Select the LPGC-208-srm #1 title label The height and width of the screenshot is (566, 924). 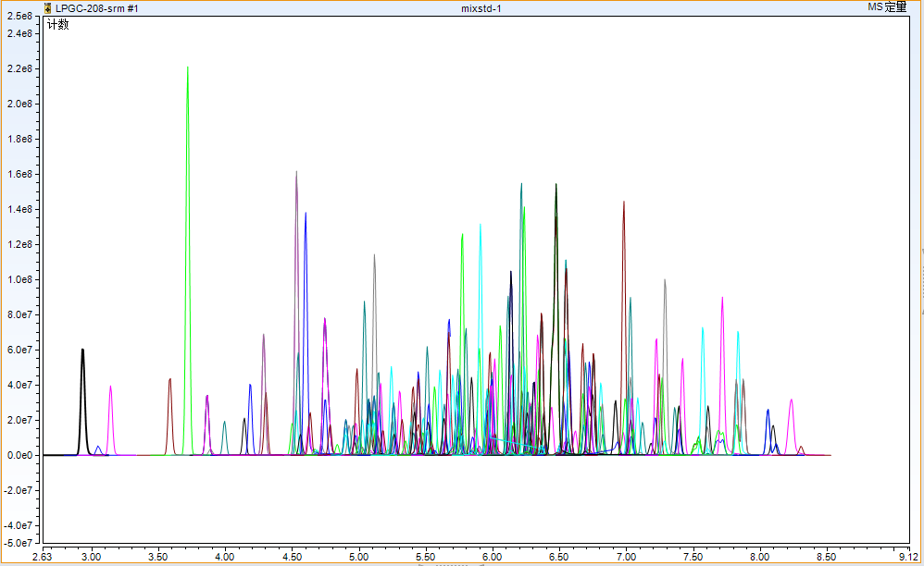pos(97,7)
